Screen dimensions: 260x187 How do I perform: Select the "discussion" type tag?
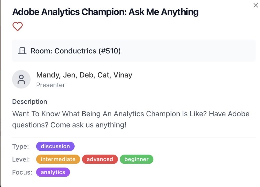tap(55, 146)
